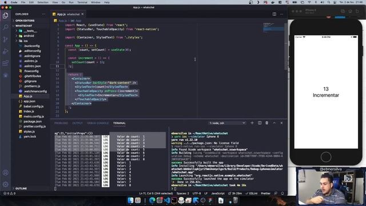Open the Selection menu in the menu bar
Viewport: 366px width, 206px height.
coord(43,2)
